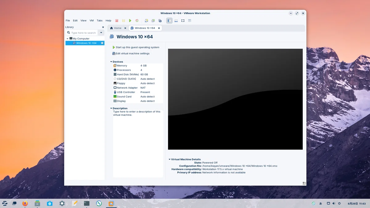Image resolution: width=370 pixels, height=208 pixels.
Task: Close the Library panel with its X
Action: [103, 27]
